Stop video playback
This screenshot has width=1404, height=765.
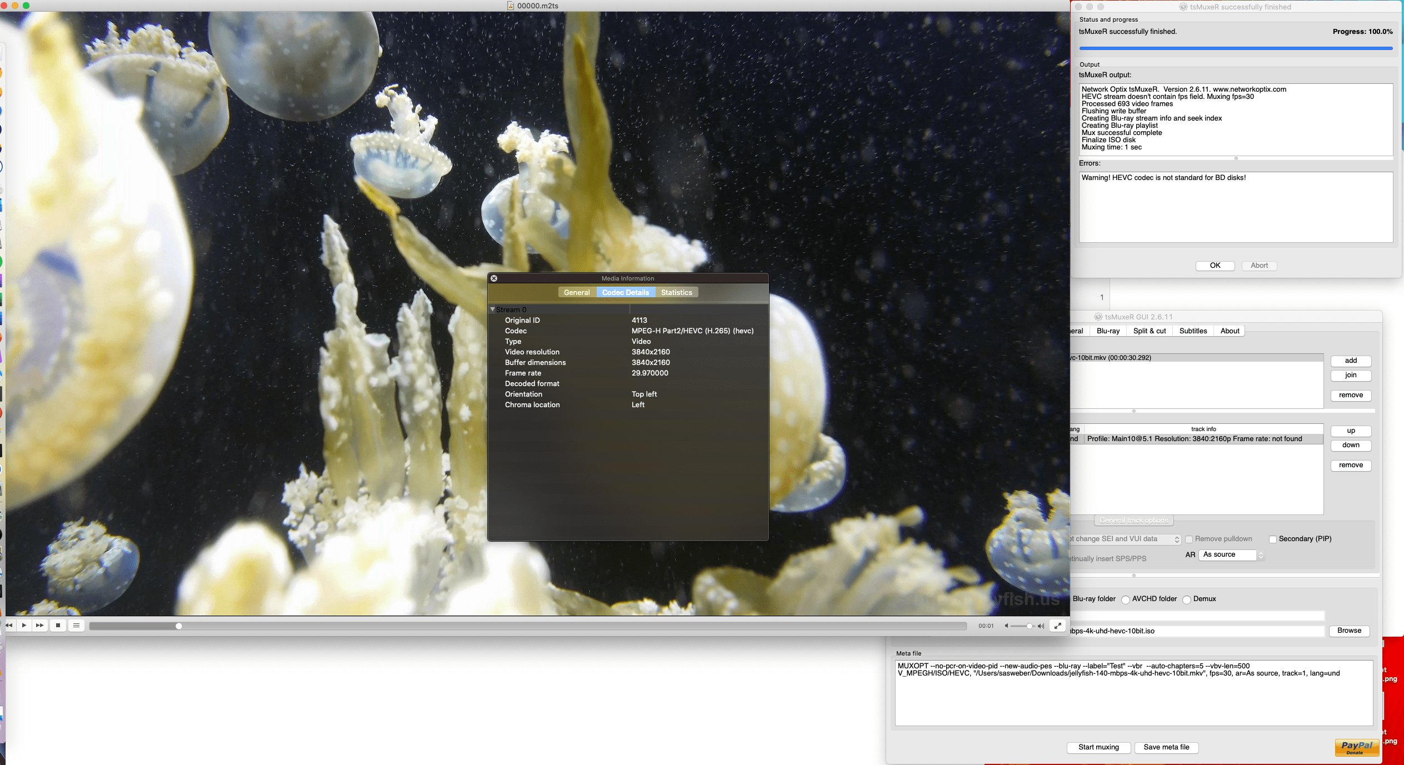(x=58, y=626)
